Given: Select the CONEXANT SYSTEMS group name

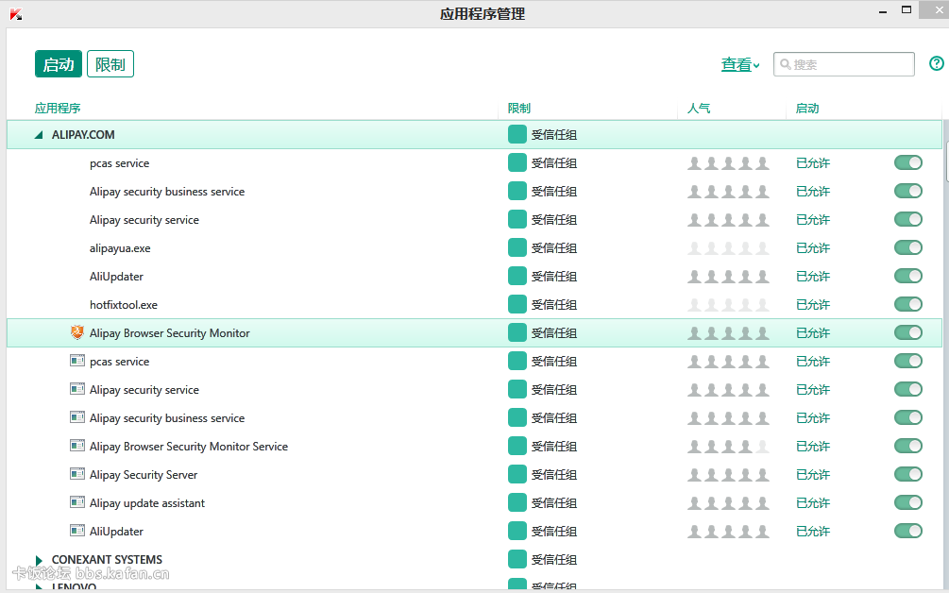Looking at the screenshot, I should (107, 560).
